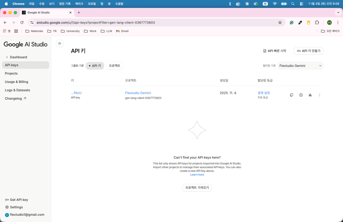Viewport: 343px width, 222px height.
Task: Click the site info icon in address bar
Action: [x=32, y=23]
